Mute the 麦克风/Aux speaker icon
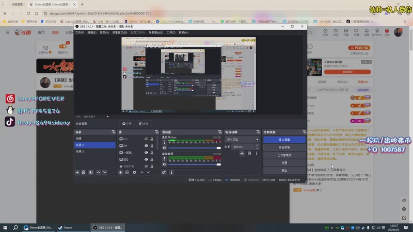Image resolution: width=413 pixels, height=232 pixels. click(x=165, y=148)
